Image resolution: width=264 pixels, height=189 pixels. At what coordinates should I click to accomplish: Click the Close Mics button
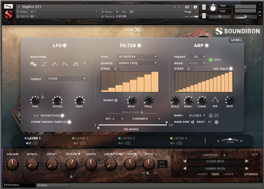tap(215, 161)
